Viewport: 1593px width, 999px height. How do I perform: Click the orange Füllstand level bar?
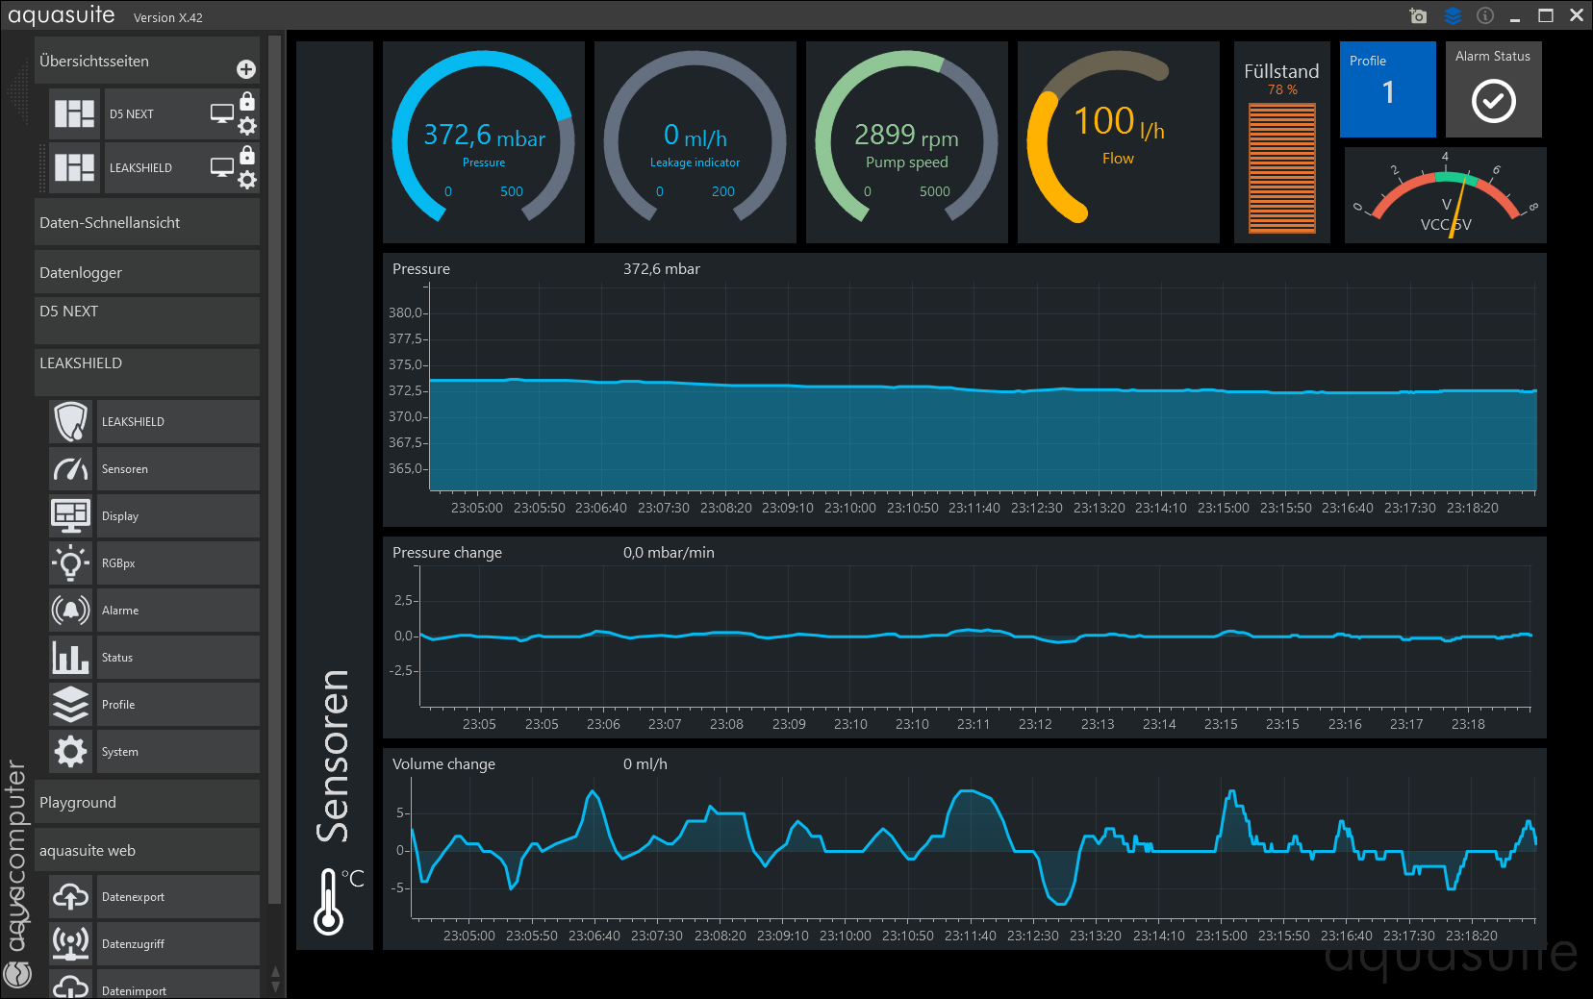(x=1281, y=168)
